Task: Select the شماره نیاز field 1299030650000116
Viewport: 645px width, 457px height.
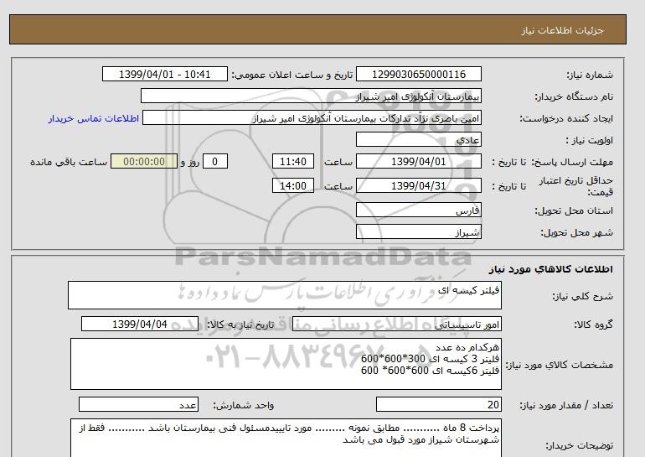Action: point(418,75)
